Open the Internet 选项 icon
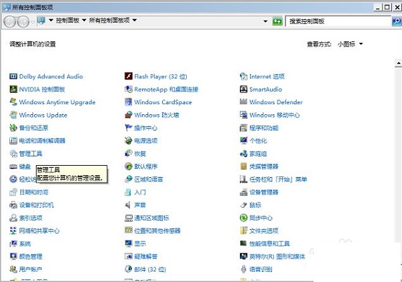This screenshot has height=282, width=402. [x=243, y=76]
